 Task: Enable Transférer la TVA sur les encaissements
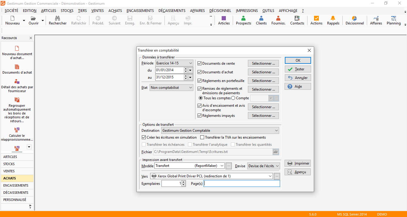click(x=202, y=137)
